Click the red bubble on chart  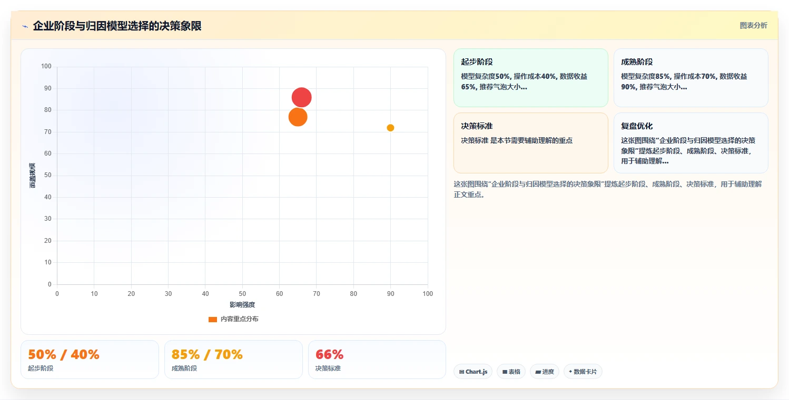click(302, 97)
